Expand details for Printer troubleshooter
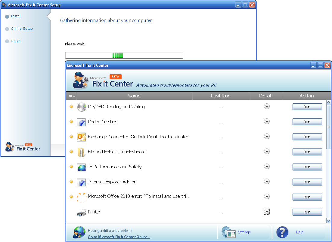The width and height of the screenshot is (332, 242). tap(267, 212)
